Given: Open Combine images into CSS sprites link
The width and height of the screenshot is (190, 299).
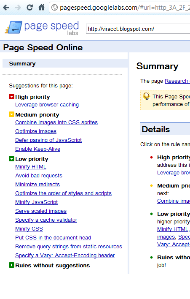Looking at the screenshot, I should click(56, 122).
